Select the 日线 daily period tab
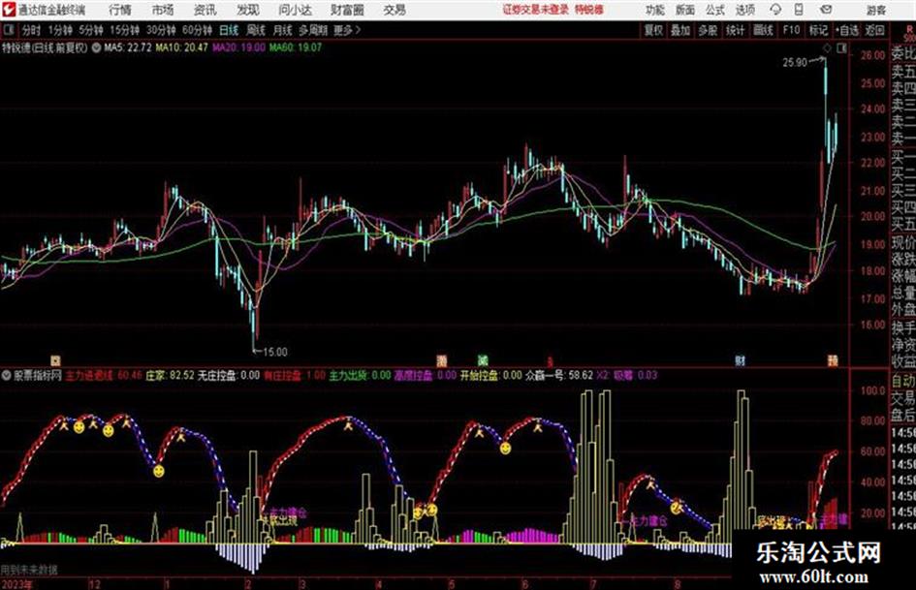Image resolution: width=916 pixels, height=590 pixels. 229,30
